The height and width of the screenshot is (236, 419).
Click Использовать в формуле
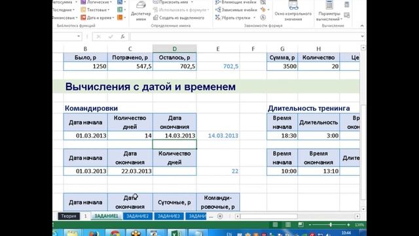181,10
